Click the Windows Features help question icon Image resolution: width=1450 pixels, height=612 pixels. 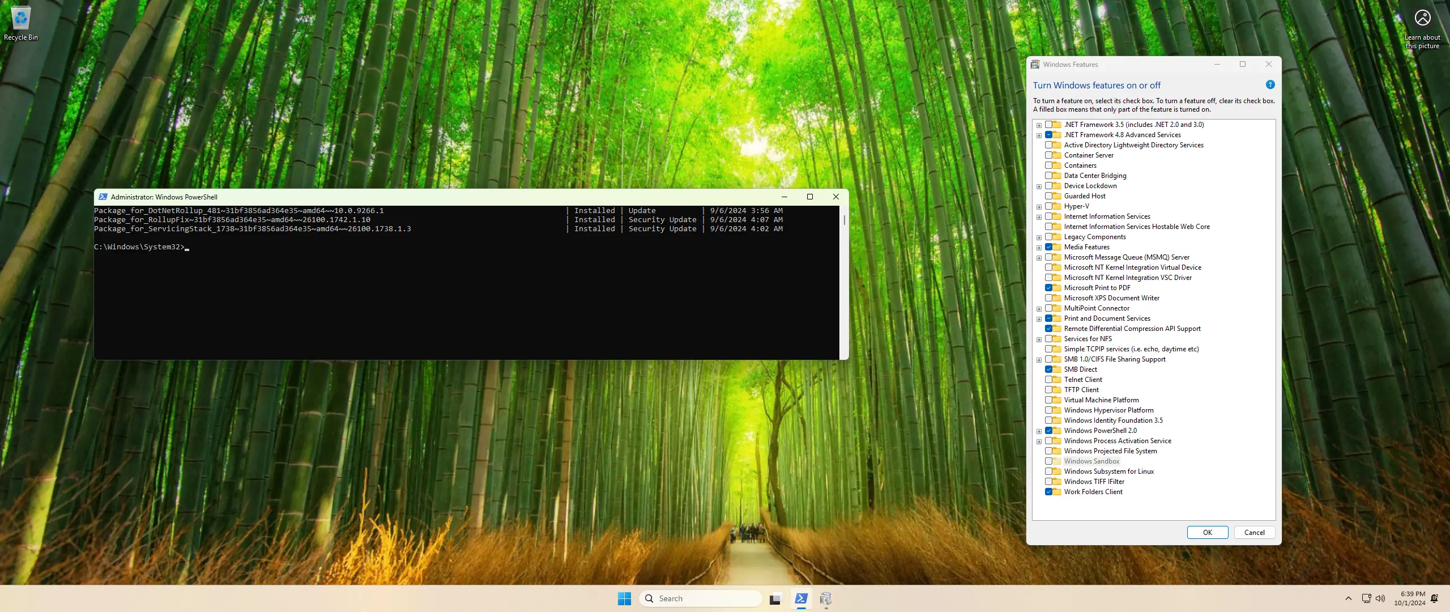click(x=1270, y=85)
